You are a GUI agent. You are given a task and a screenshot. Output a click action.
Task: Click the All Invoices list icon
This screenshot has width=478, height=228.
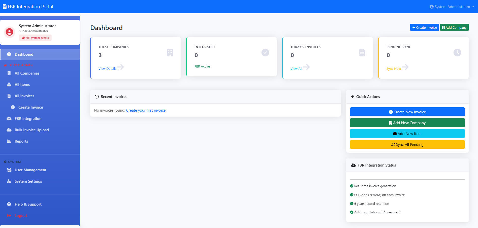[x=9, y=96]
